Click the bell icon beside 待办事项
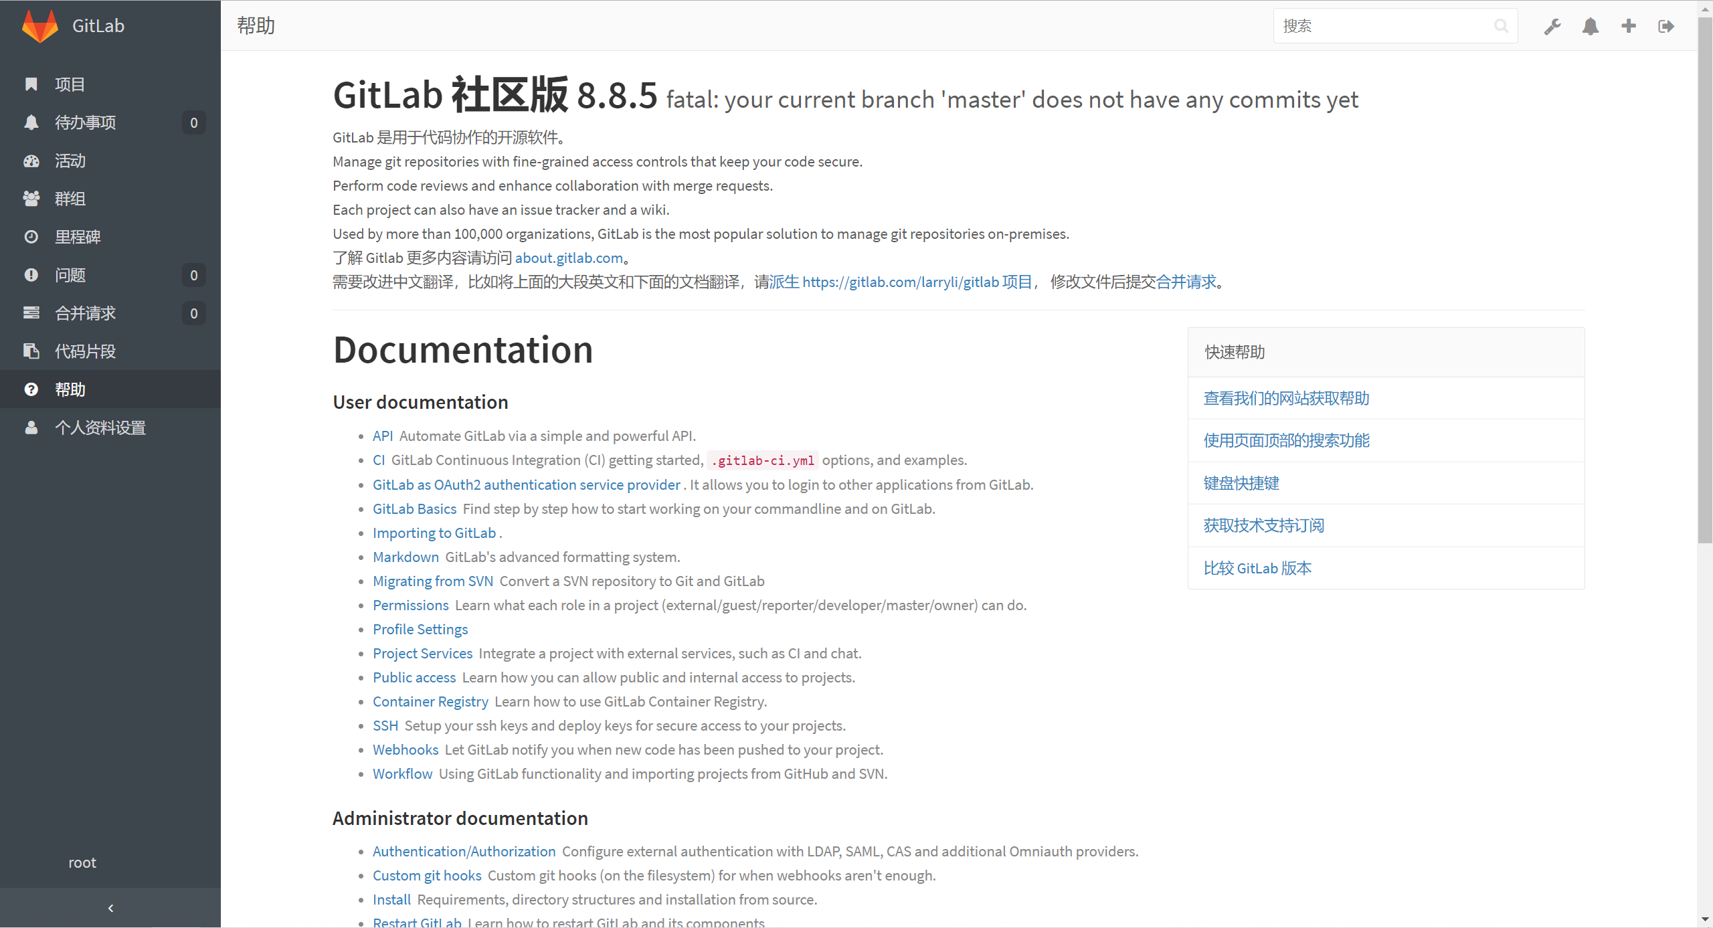Viewport: 1713px width, 928px height. (x=31, y=122)
